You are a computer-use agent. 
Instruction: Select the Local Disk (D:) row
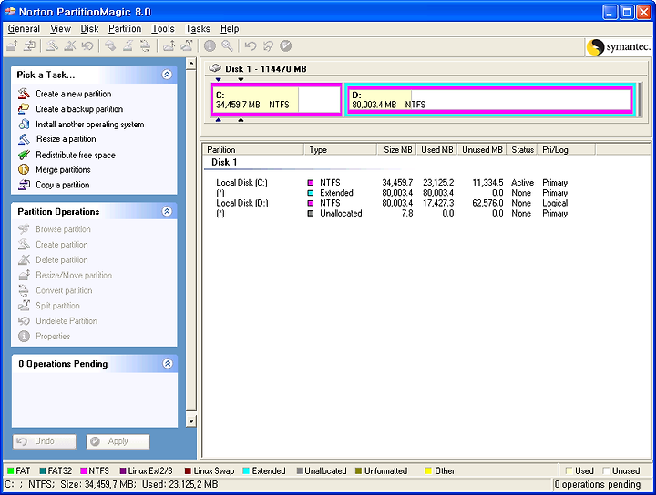coord(392,203)
